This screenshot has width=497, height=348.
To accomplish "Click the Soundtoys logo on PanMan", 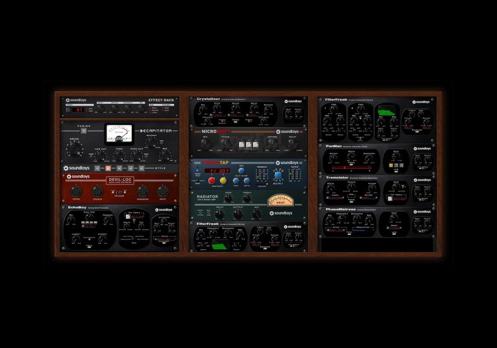I will pyautogui.click(x=422, y=149).
